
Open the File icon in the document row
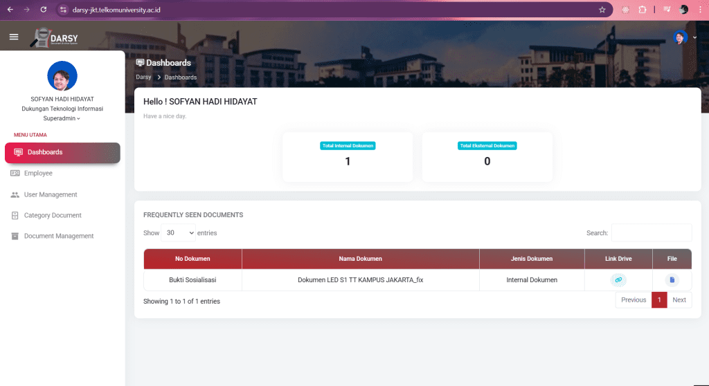coord(672,280)
